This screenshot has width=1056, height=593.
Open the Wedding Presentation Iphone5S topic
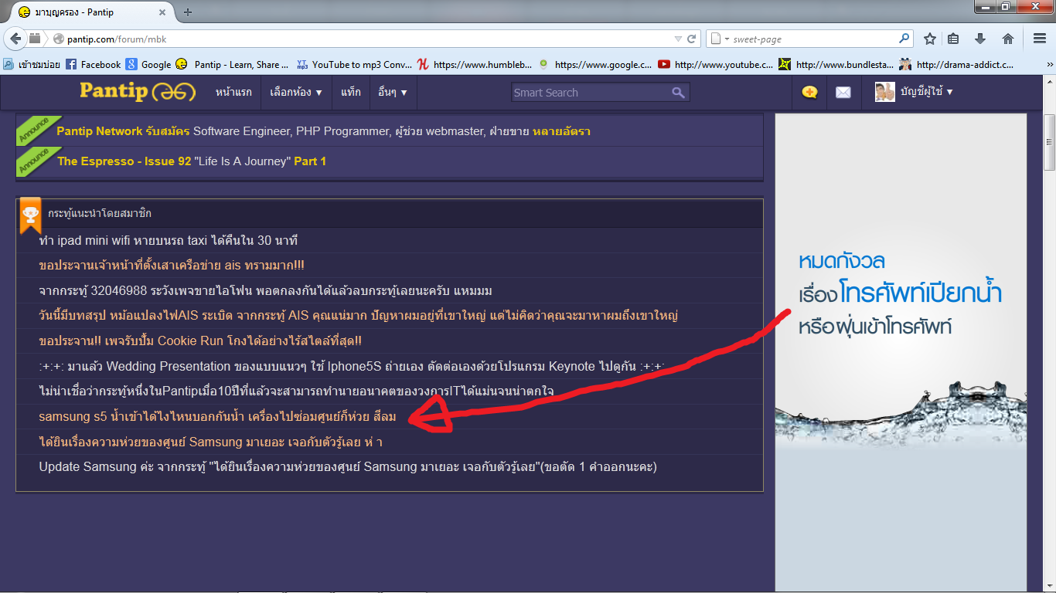point(353,366)
